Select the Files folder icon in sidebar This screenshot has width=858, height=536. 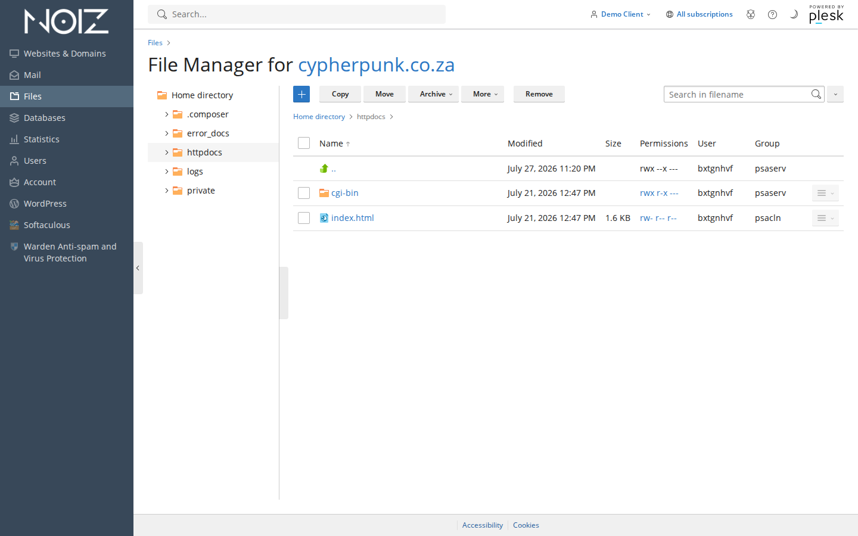pyautogui.click(x=14, y=96)
